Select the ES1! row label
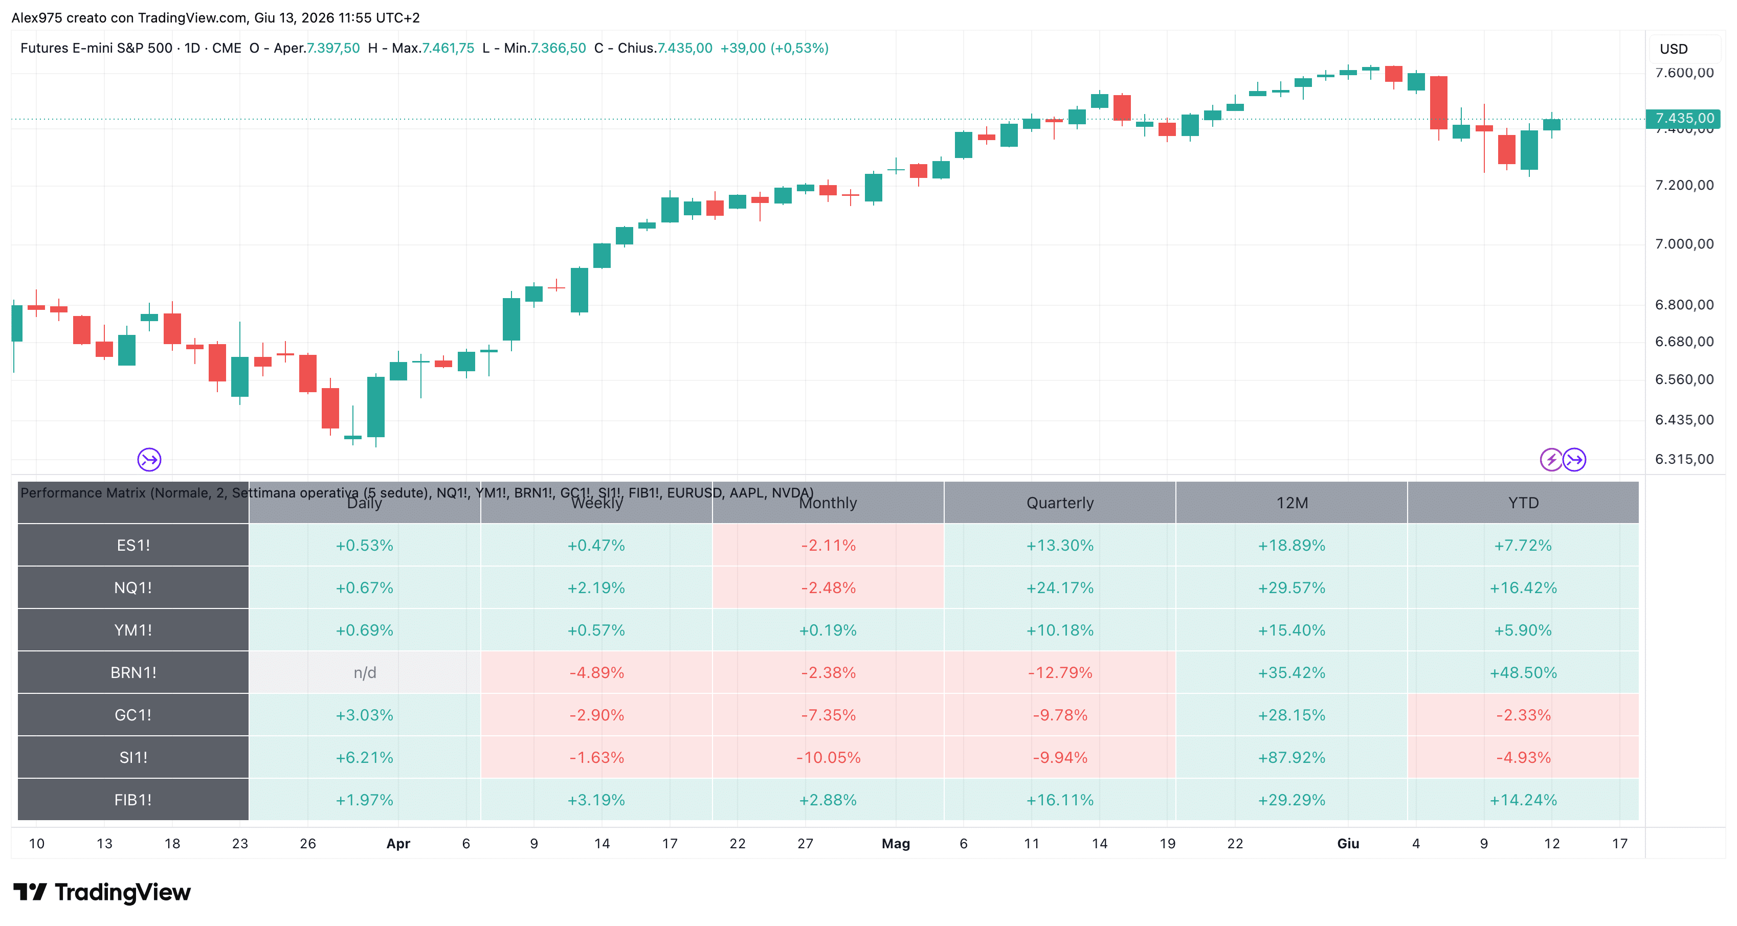The height and width of the screenshot is (926, 1737). pos(133,545)
